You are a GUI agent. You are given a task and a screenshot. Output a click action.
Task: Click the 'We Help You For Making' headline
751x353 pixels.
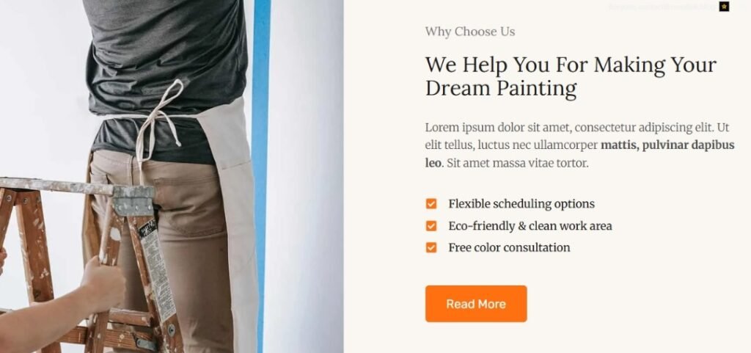click(571, 65)
